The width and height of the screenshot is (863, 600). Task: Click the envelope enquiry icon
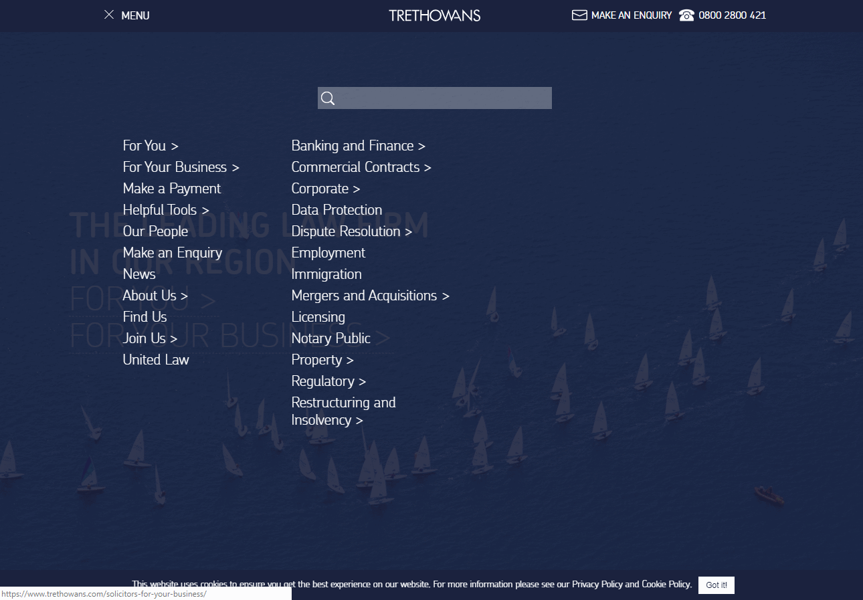(579, 15)
